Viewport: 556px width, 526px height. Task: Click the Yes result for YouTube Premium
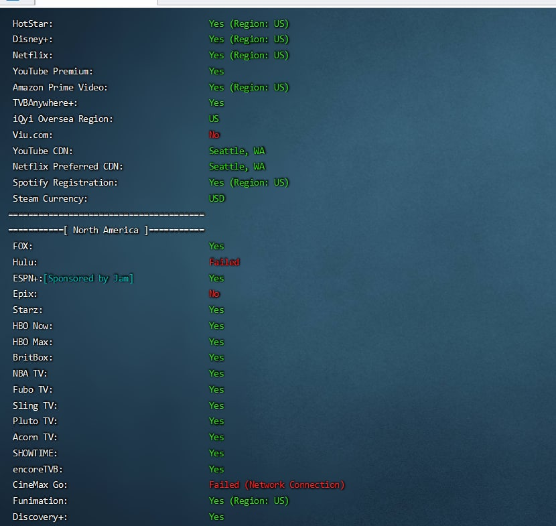(x=216, y=71)
